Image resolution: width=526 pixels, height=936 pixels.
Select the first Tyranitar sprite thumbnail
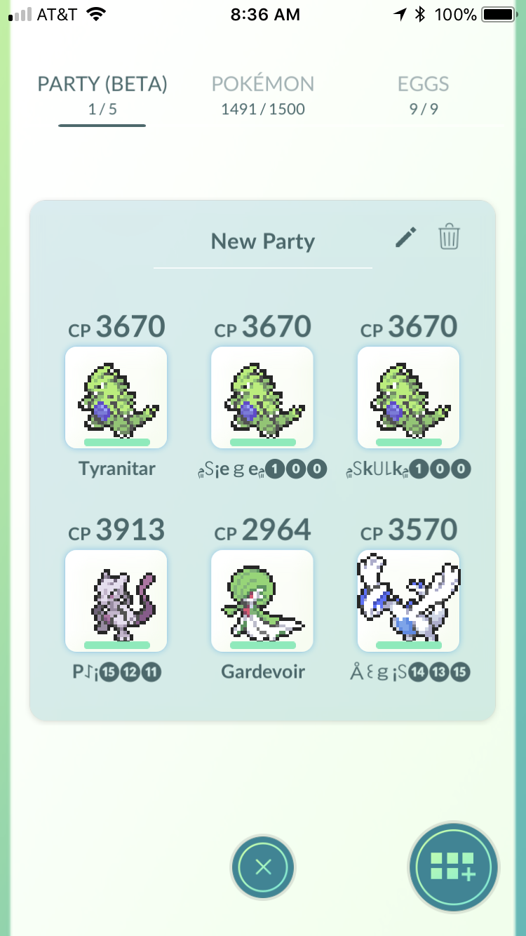[x=116, y=397]
